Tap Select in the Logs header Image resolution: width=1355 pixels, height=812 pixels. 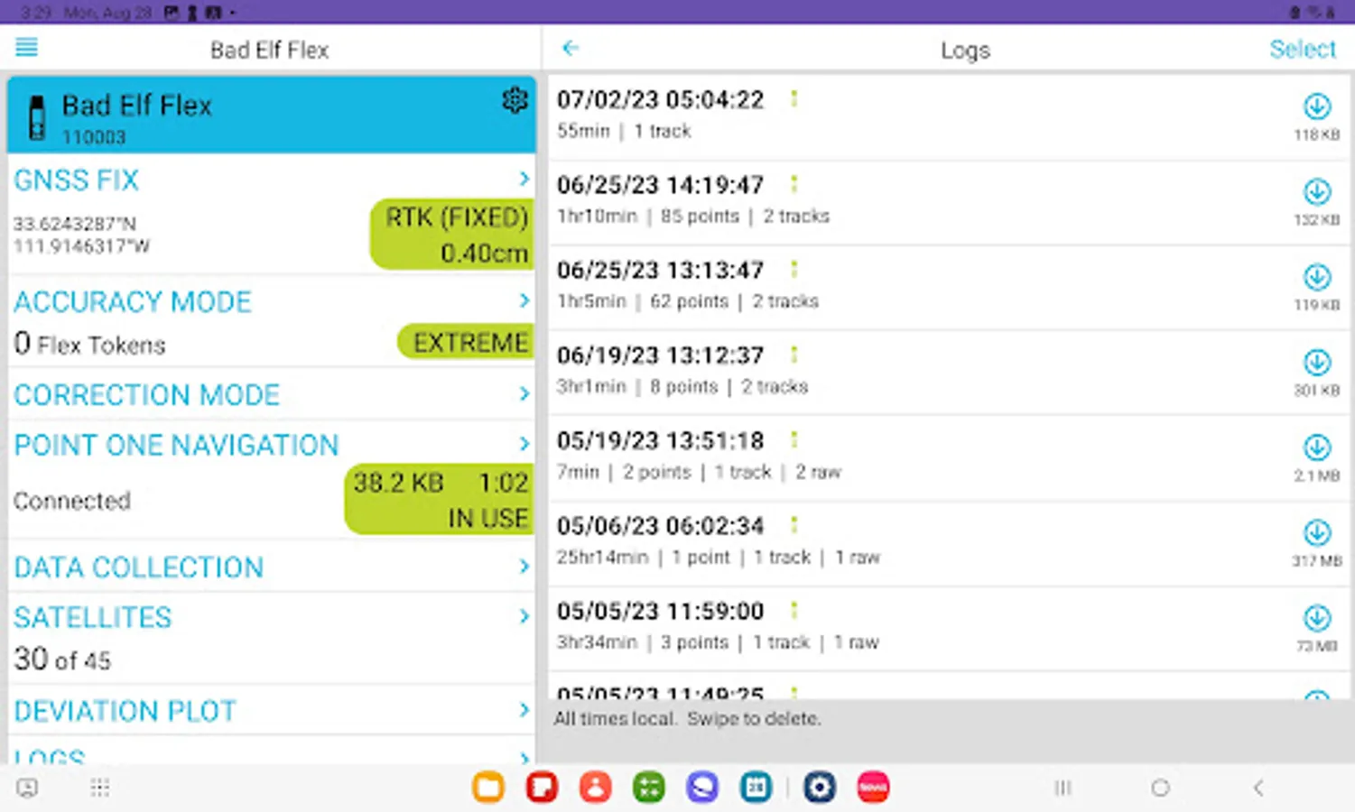point(1302,49)
